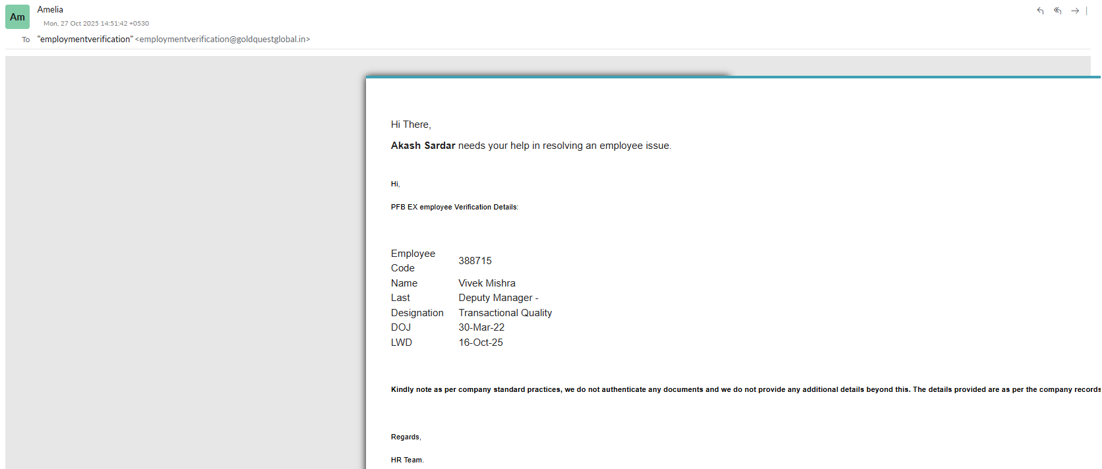Click the Forward arrow icon

pos(1075,11)
